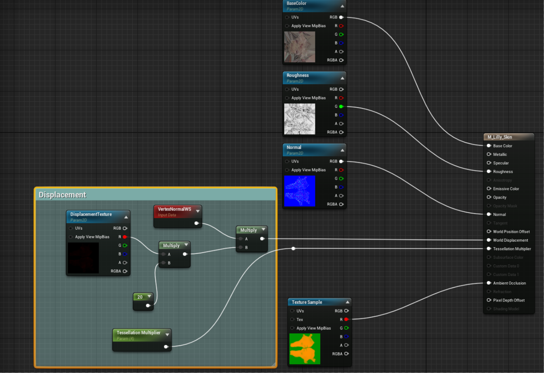Click the Texture Sample red R output pin
The width and height of the screenshot is (544, 373).
pos(346,319)
